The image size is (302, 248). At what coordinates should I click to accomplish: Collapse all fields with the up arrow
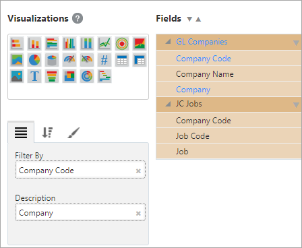point(198,20)
